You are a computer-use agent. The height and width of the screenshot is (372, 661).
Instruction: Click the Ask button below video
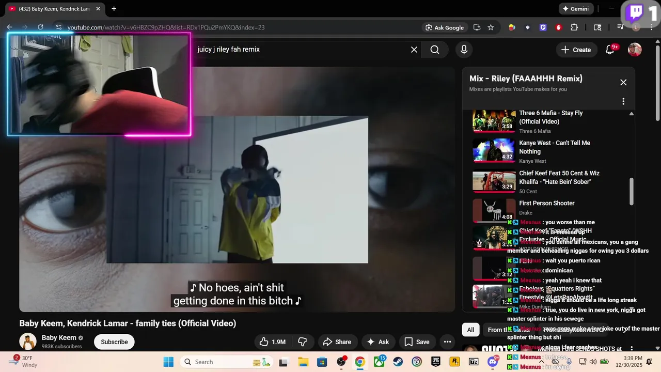(377, 342)
